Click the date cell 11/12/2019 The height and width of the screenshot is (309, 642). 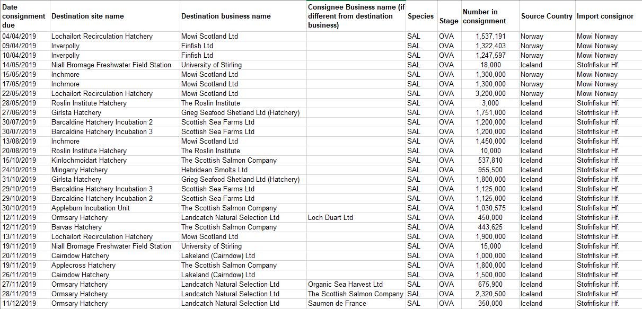(19, 304)
